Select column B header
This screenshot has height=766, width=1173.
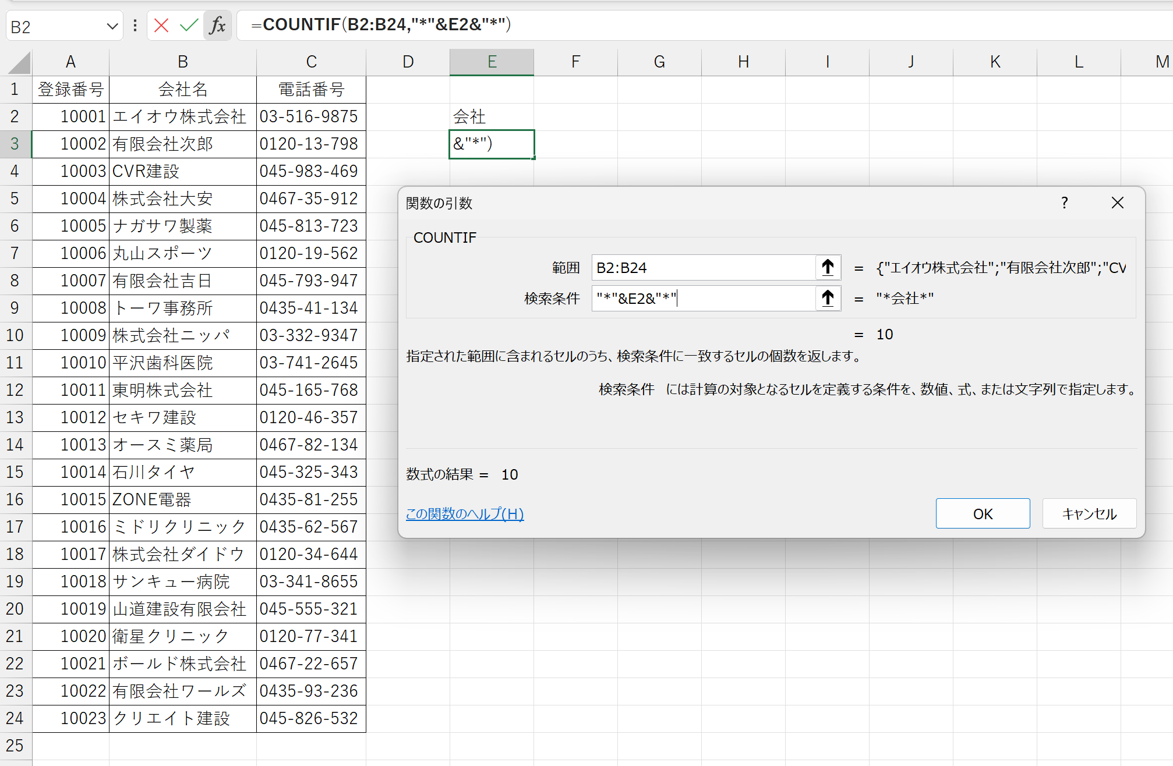[x=183, y=62]
